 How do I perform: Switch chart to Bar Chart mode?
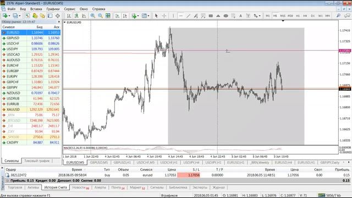tap(69, 16)
